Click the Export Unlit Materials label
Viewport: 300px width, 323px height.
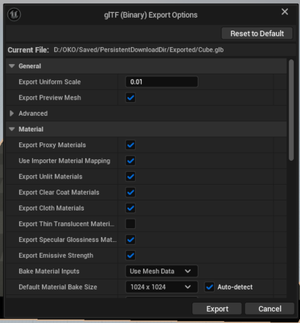tap(50, 176)
